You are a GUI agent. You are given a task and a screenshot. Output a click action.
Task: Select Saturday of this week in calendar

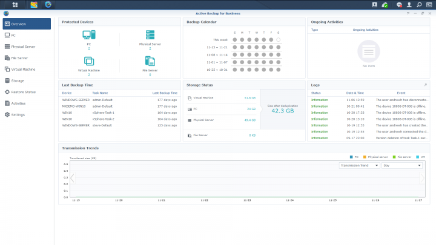pyautogui.click(x=278, y=40)
